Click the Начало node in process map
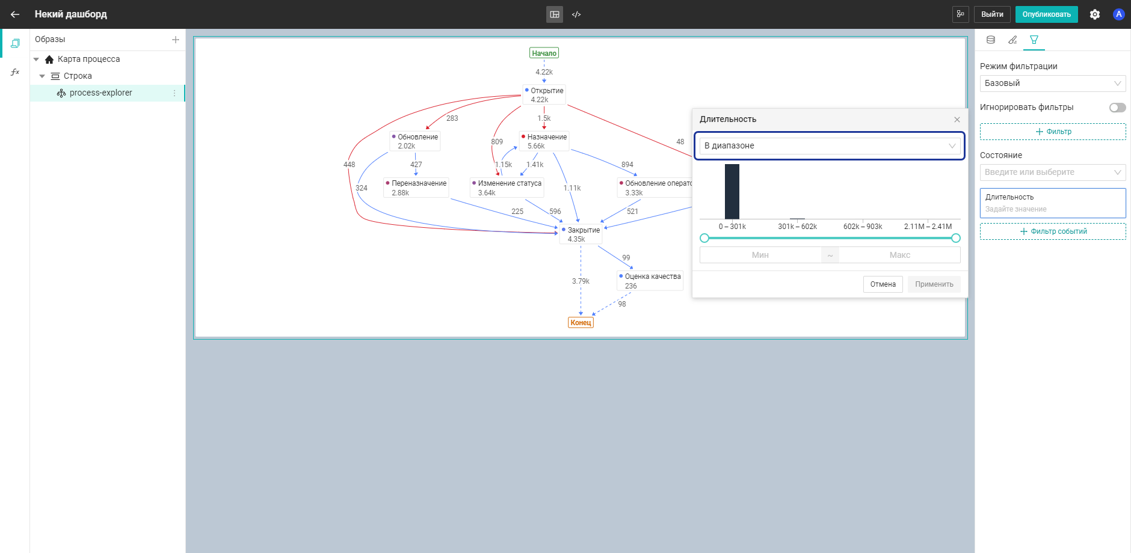 pyautogui.click(x=544, y=53)
